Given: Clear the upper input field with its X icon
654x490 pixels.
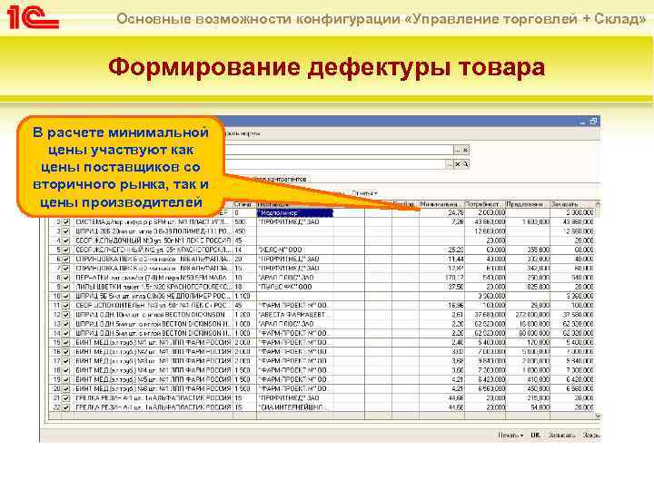Looking at the screenshot, I should [x=465, y=150].
